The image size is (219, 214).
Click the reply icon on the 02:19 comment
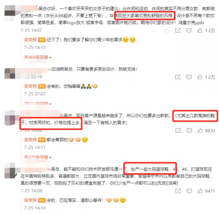coord(189,77)
